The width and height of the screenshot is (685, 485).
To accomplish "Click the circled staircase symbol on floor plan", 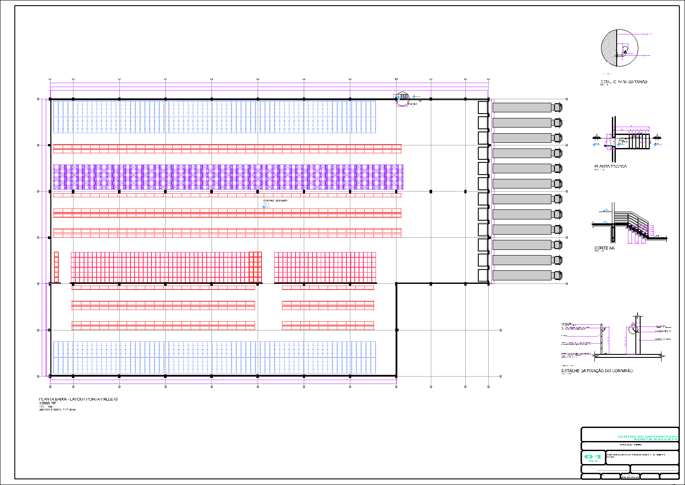I will tap(402, 98).
